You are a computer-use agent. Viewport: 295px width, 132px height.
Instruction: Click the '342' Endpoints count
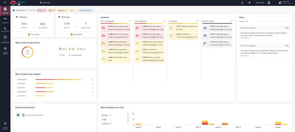click(42, 24)
